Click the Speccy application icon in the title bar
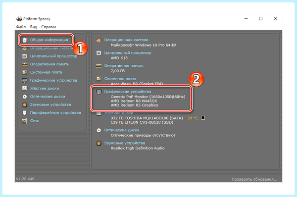Viewport: 297px width, 197px height. click(19, 19)
